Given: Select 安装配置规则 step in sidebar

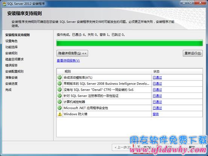Looking at the screenshot, I should click(14, 71).
